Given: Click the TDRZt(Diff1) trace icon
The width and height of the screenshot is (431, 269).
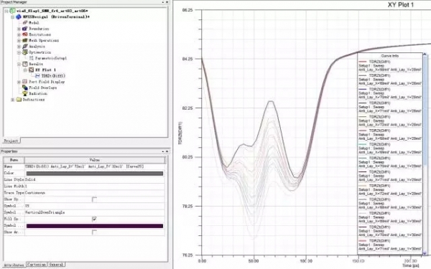Looking at the screenshot, I should click(37, 76).
